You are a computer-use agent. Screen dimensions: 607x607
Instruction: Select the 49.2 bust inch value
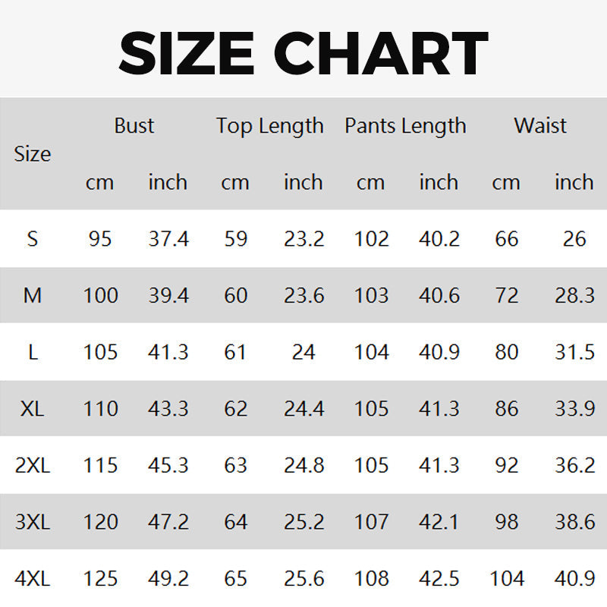168,579
